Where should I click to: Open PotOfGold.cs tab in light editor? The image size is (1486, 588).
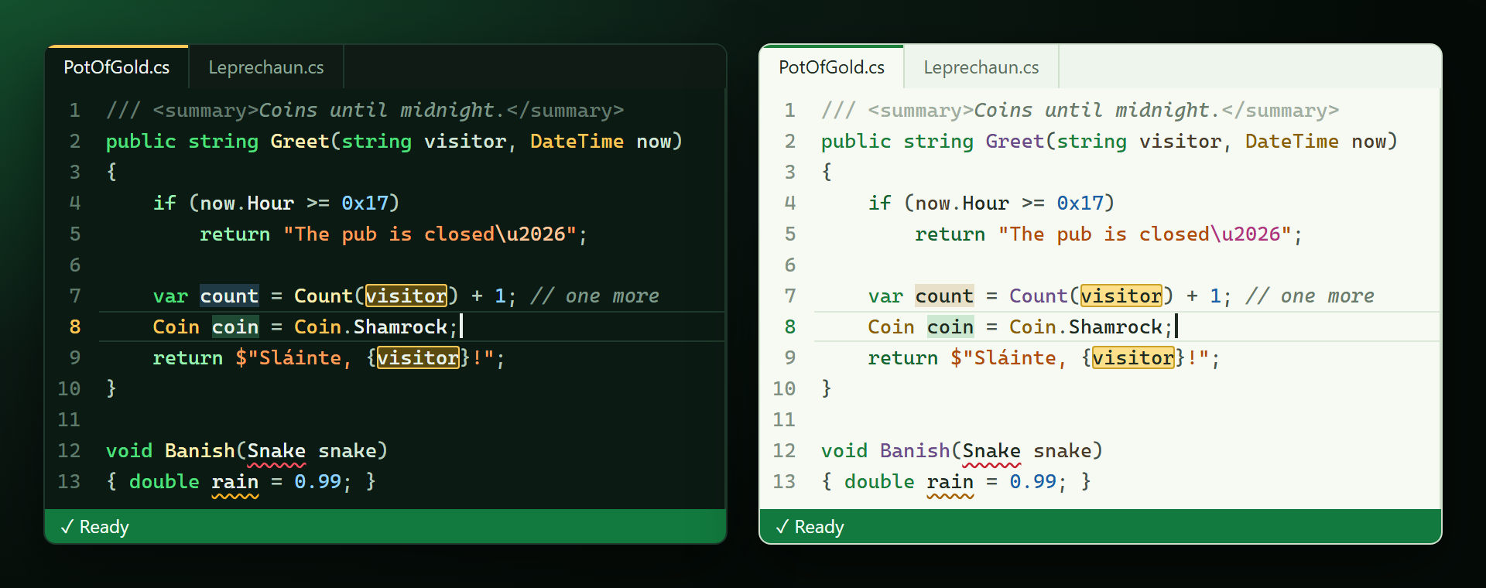pos(832,67)
